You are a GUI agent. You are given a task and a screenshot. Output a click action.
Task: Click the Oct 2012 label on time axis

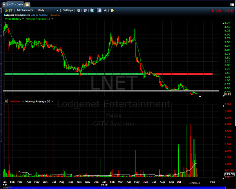pyautogui.click(x=179, y=182)
